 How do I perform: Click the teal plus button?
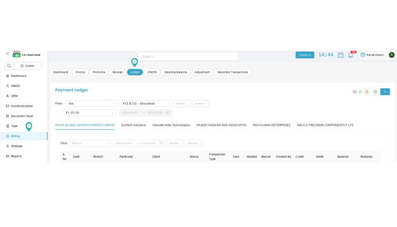click(x=385, y=92)
